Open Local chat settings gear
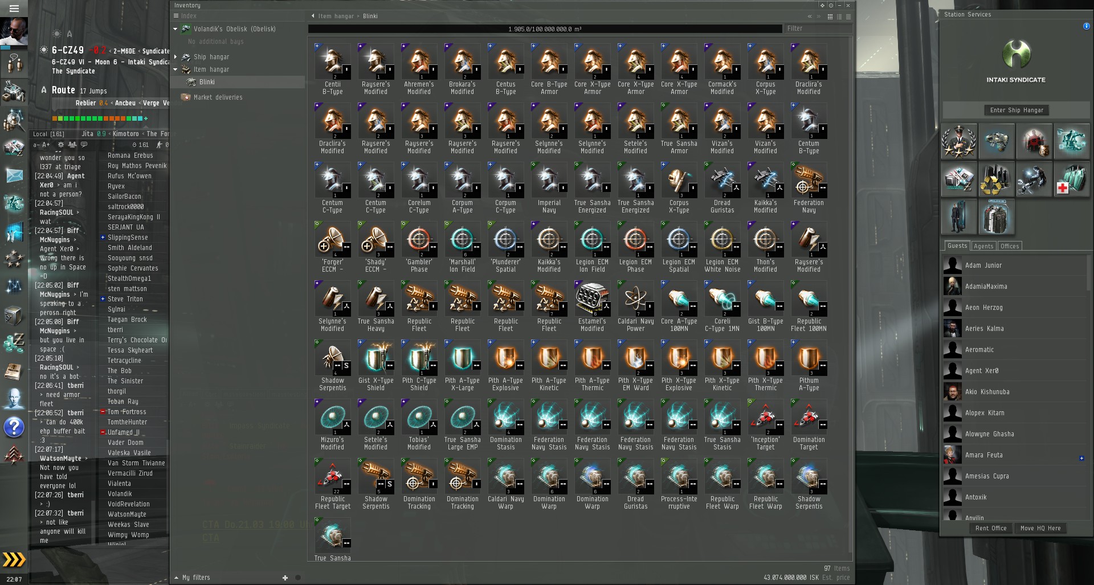The height and width of the screenshot is (585, 1094). tap(61, 145)
